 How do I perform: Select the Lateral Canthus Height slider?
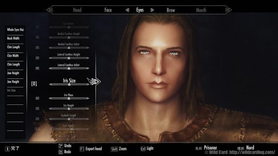69,58
